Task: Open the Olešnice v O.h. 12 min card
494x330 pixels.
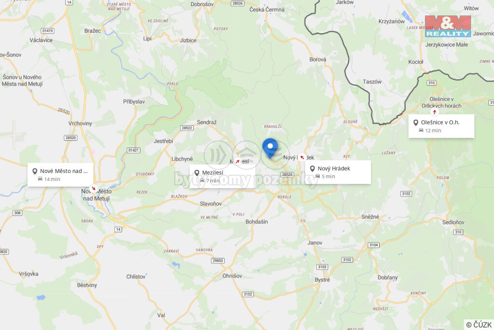Action: [441, 126]
